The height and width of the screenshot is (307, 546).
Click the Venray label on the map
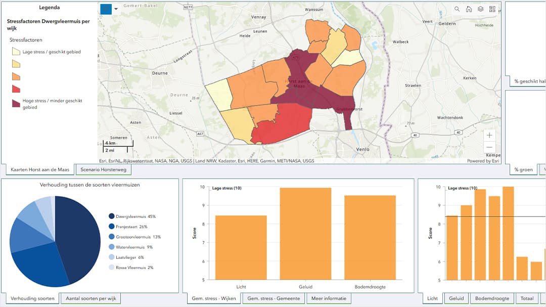[259, 17]
